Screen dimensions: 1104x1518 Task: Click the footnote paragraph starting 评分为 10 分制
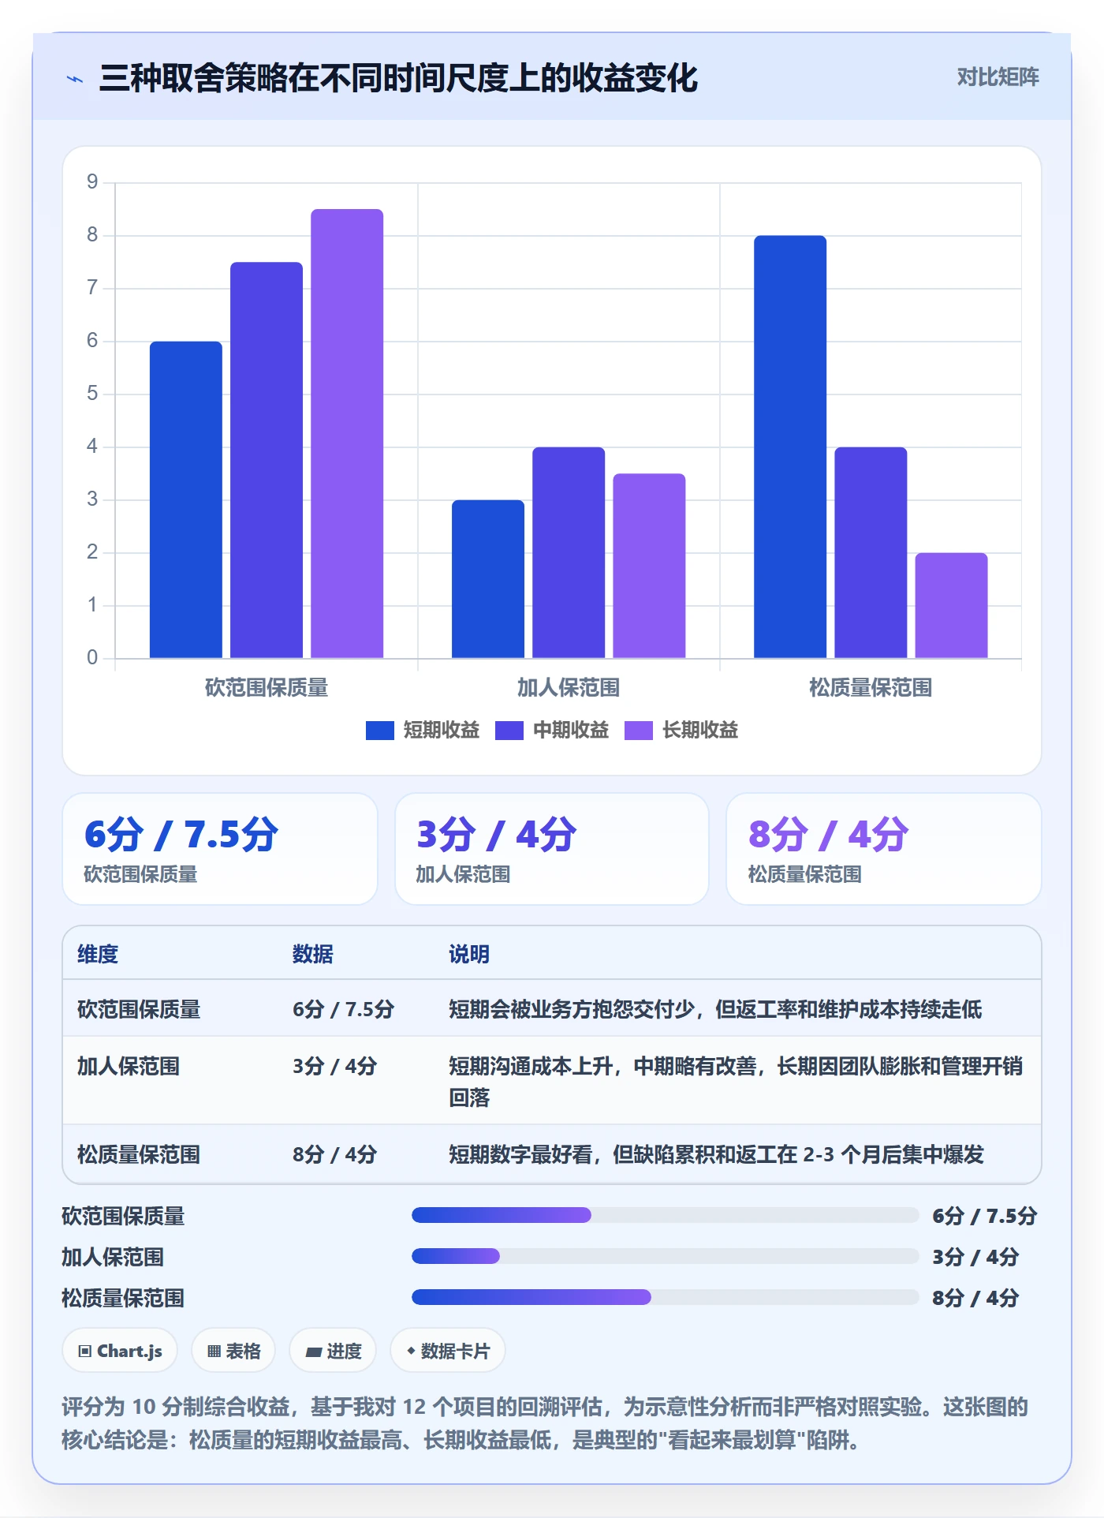pos(545,1423)
